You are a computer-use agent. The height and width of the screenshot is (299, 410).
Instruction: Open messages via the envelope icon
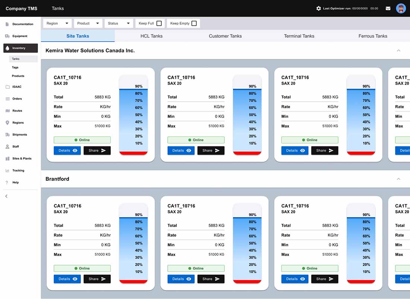pyautogui.click(x=388, y=8)
